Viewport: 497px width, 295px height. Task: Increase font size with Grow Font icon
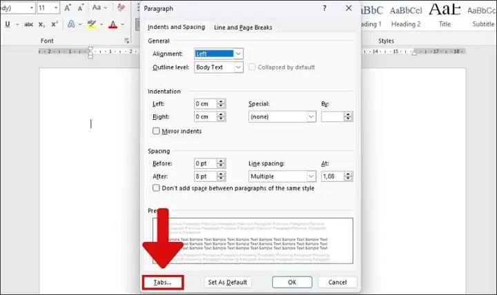[x=68, y=8]
